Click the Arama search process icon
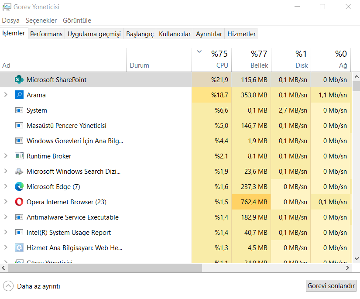The image size is (360, 299). click(x=19, y=95)
